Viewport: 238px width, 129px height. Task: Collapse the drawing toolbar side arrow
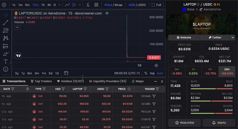point(11,63)
